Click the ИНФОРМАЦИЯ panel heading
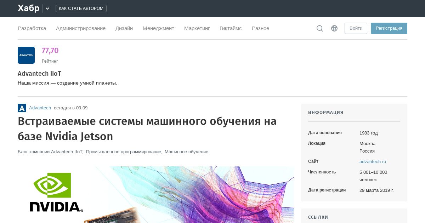The width and height of the screenshot is (425, 223). [326, 113]
